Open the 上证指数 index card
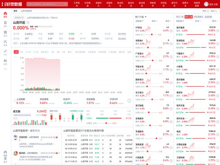Viewport: 220px width, 165px height. [26, 101]
